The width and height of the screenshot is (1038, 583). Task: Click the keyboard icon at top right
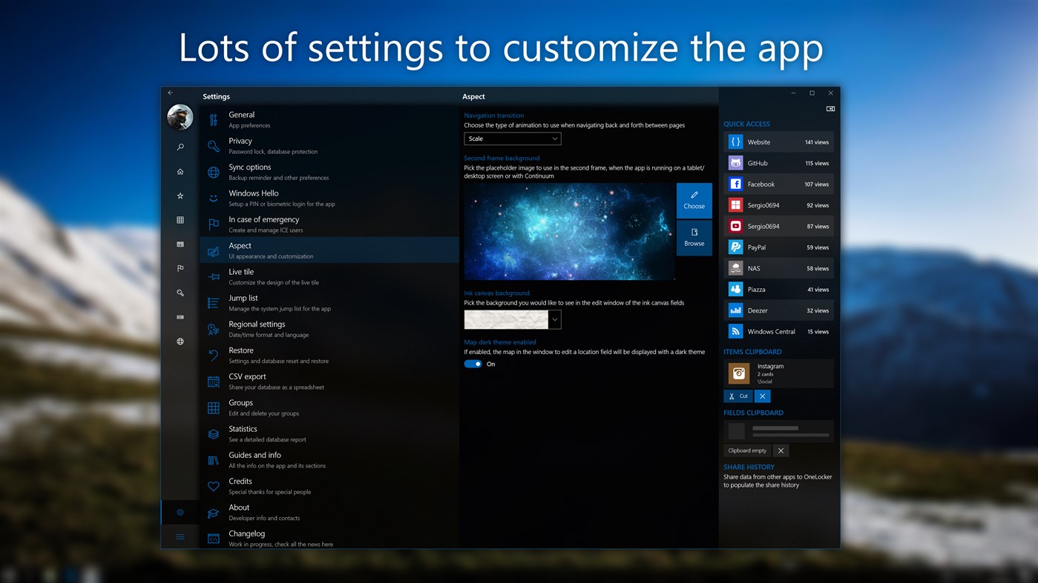click(x=830, y=107)
